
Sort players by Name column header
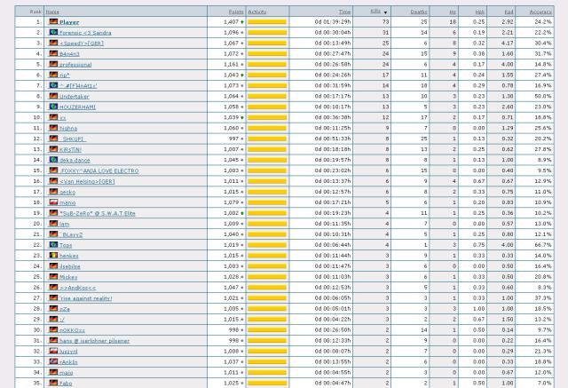tap(53, 11)
